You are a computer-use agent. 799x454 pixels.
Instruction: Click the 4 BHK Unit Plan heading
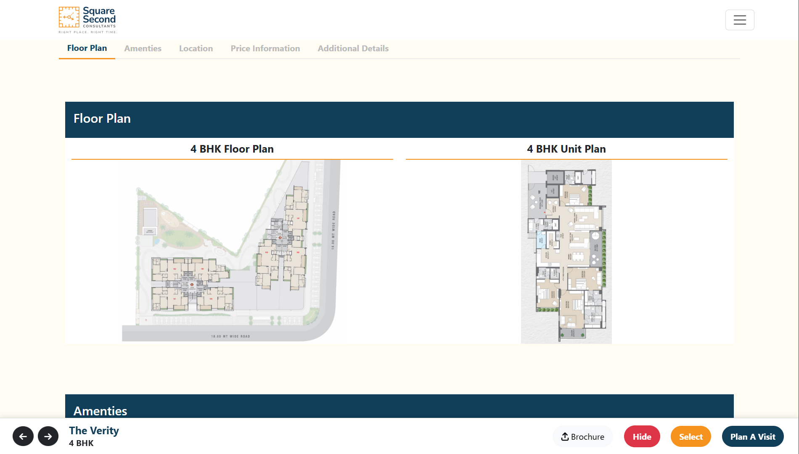click(x=566, y=149)
